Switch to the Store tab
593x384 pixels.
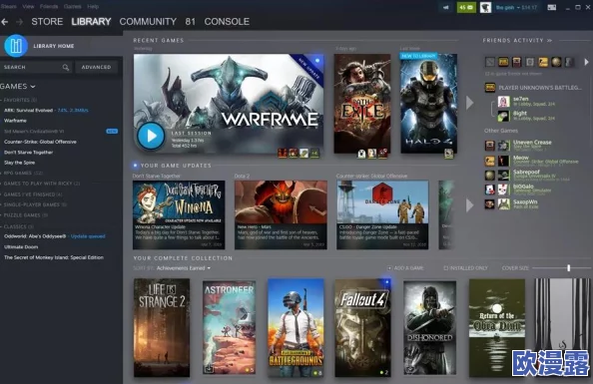tap(47, 22)
